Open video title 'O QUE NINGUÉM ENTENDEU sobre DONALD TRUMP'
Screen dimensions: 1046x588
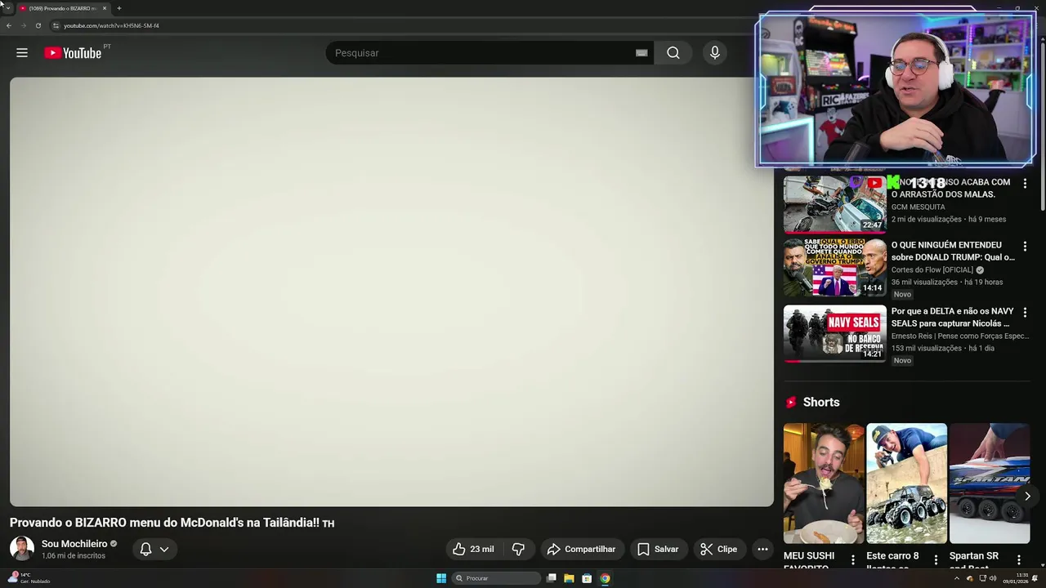(953, 251)
